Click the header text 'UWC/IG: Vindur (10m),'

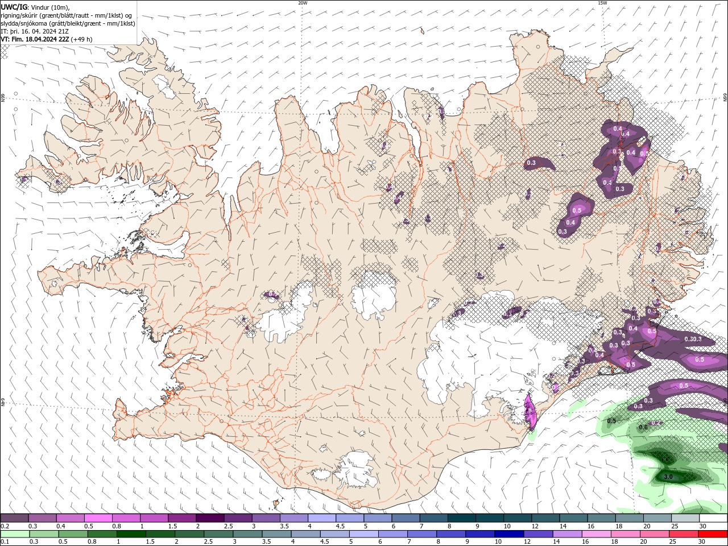tap(35, 7)
